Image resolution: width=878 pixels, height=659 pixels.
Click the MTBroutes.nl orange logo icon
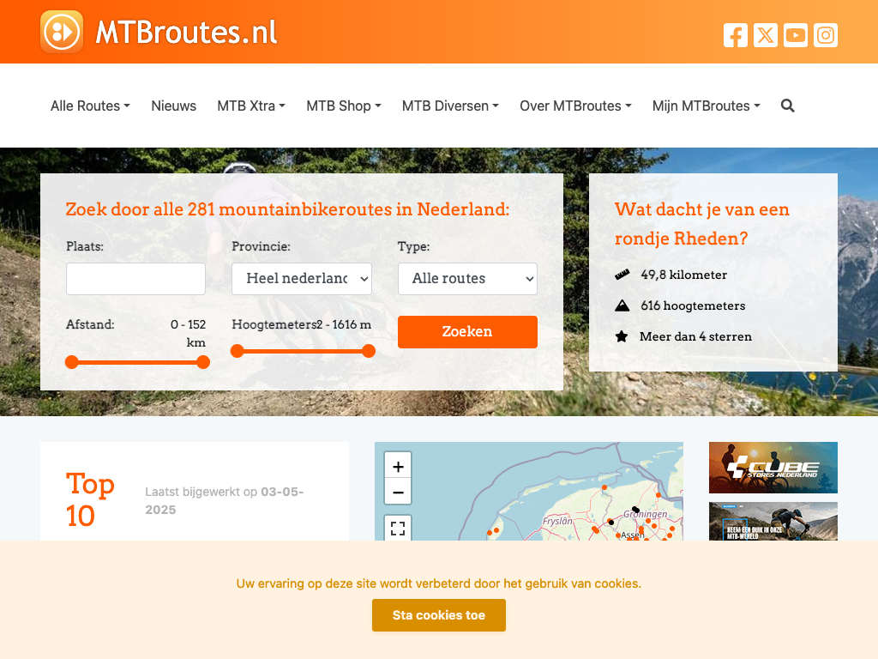pos(62,32)
